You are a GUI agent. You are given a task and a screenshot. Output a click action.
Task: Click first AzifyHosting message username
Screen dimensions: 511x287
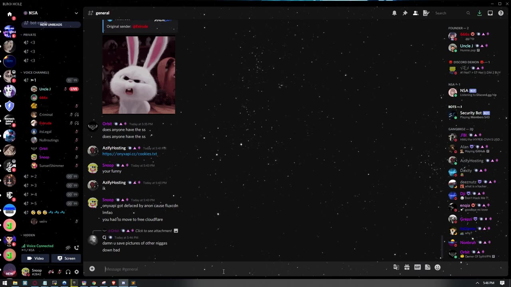click(x=114, y=148)
